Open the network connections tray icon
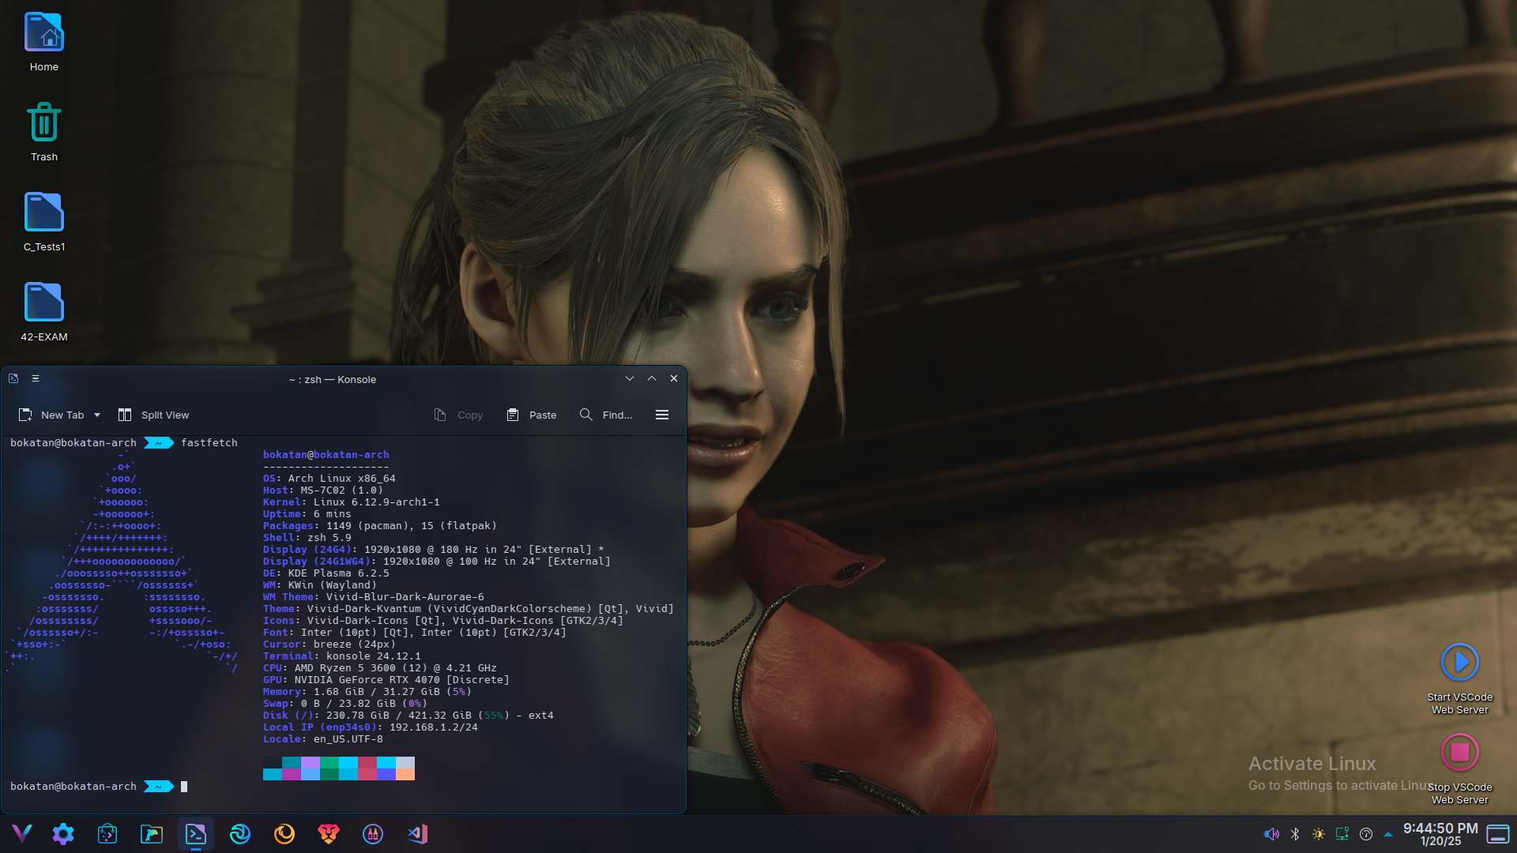The width and height of the screenshot is (1517, 853). click(1342, 834)
